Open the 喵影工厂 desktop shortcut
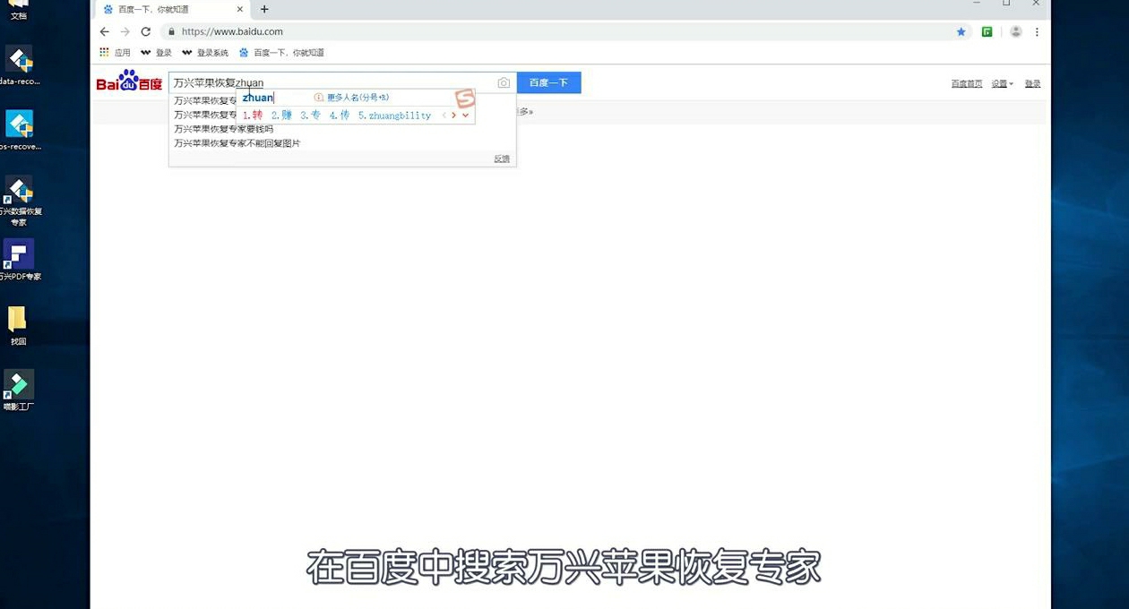1129x609 pixels. coord(18,390)
